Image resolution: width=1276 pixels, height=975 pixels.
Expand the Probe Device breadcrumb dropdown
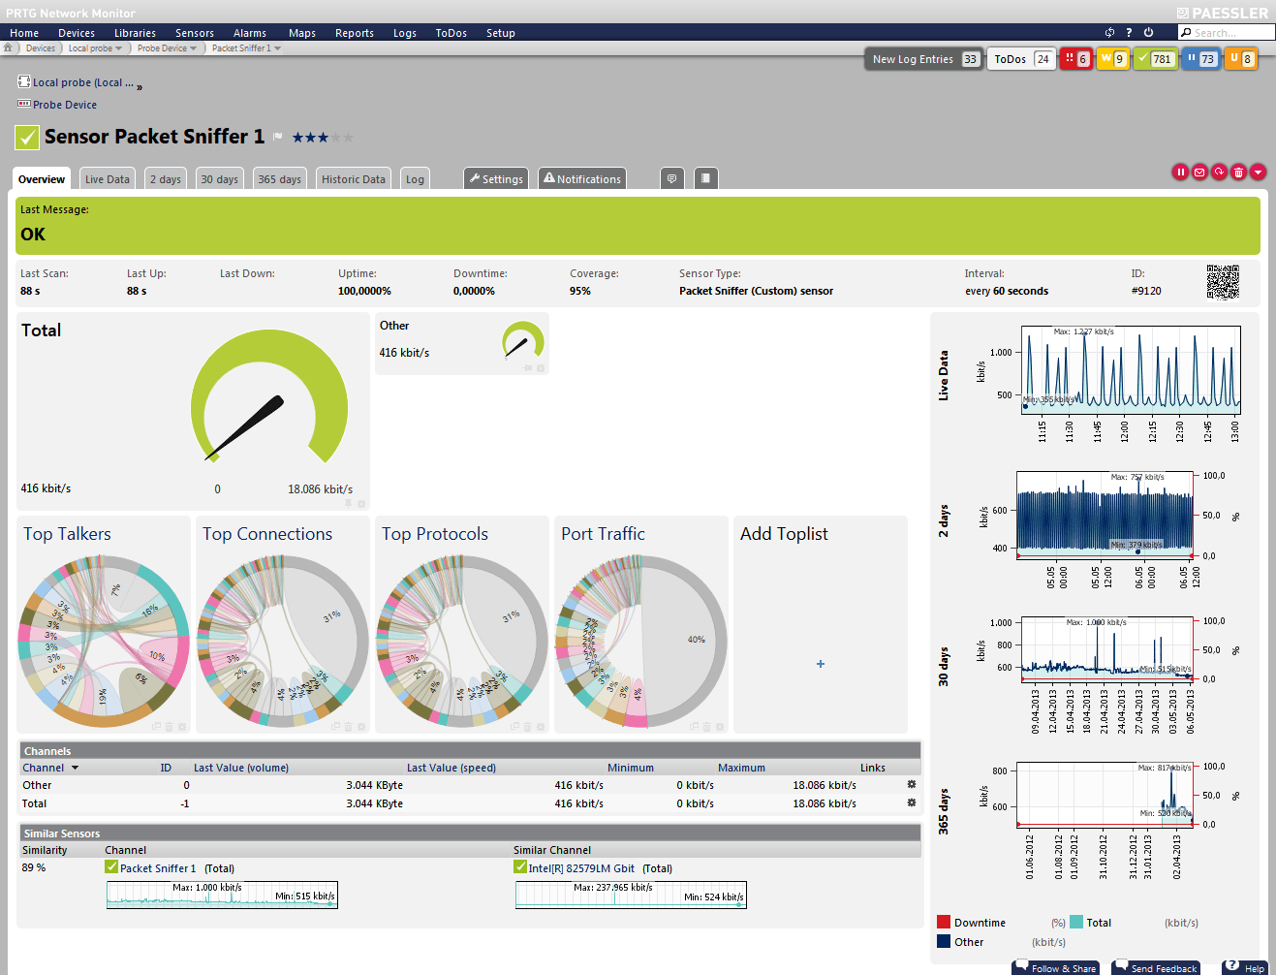coord(193,48)
